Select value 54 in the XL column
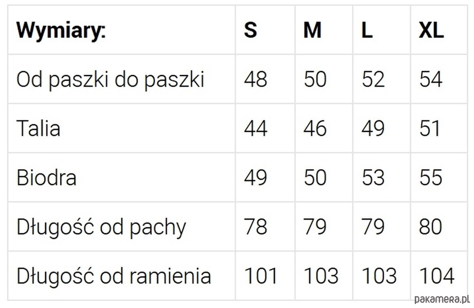The width and height of the screenshot is (474, 308). (x=431, y=79)
